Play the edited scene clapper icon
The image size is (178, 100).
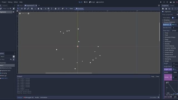[170, 2]
